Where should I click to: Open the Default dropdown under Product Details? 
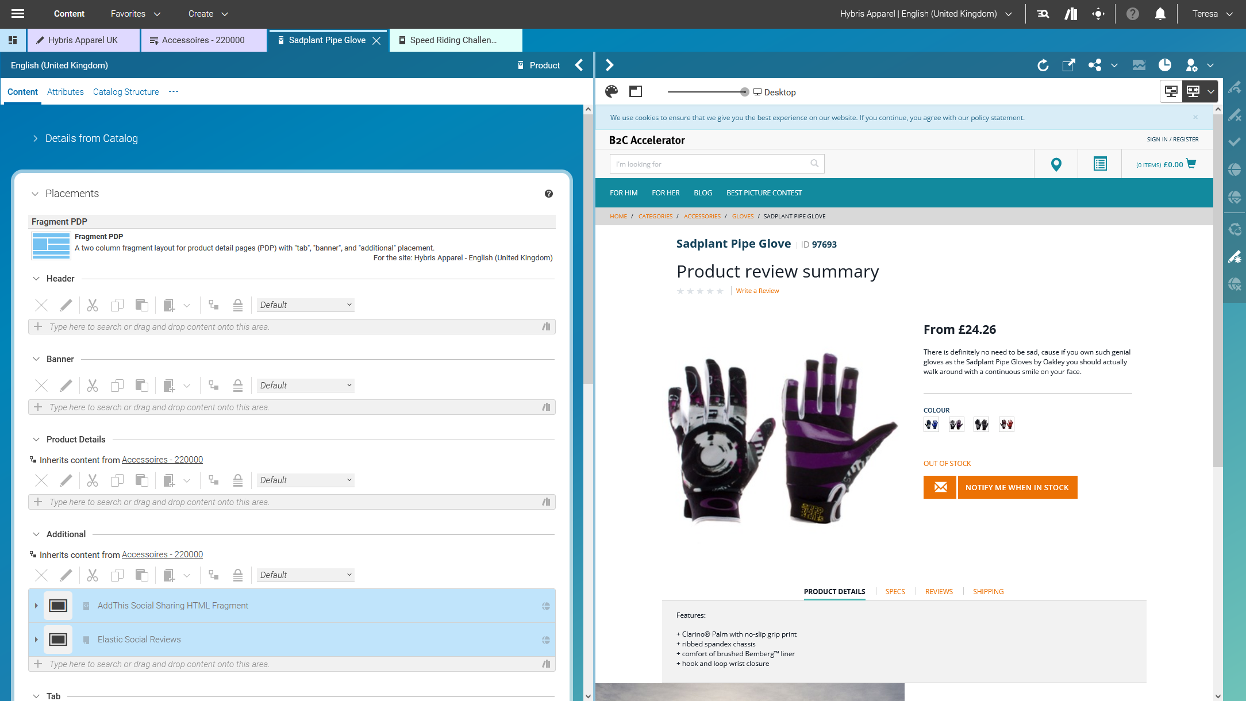(305, 479)
